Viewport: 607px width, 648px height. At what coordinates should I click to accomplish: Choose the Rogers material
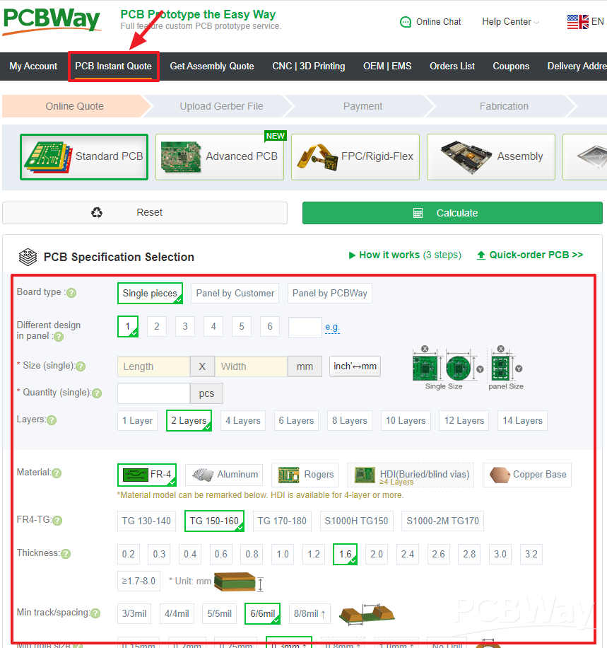pos(305,475)
